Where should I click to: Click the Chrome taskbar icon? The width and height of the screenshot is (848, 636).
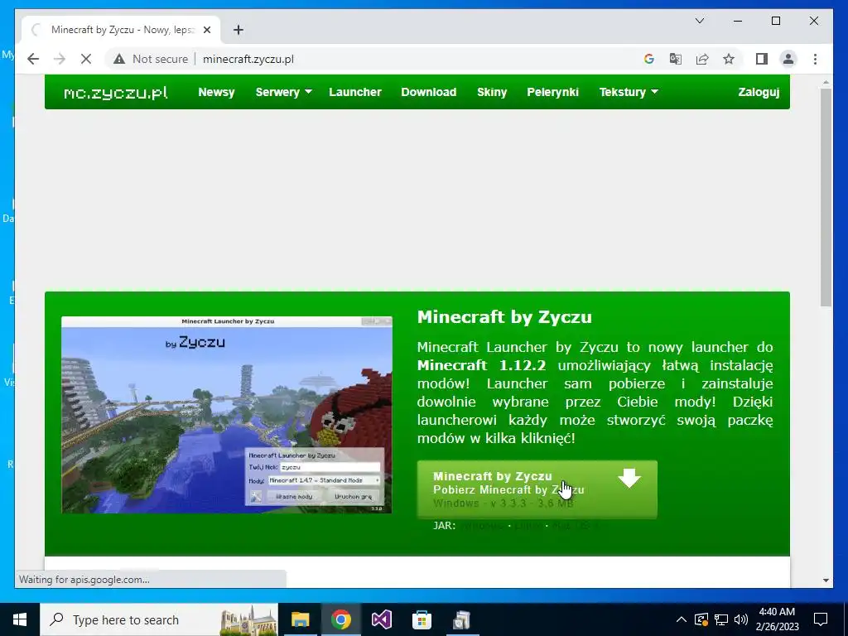(340, 619)
